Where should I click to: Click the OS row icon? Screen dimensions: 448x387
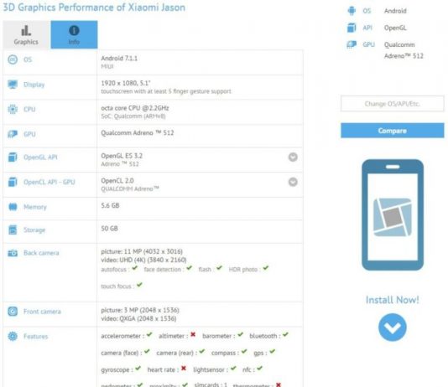point(13,59)
